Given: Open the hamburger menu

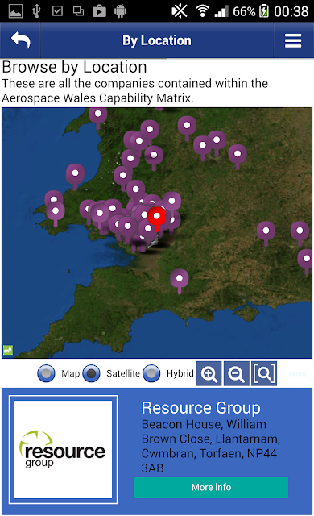Looking at the screenshot, I should [x=293, y=41].
